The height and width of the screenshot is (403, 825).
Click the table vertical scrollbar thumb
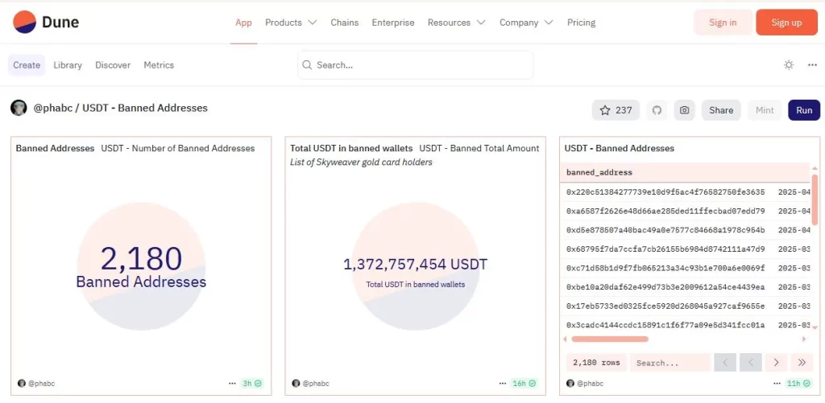point(815,199)
